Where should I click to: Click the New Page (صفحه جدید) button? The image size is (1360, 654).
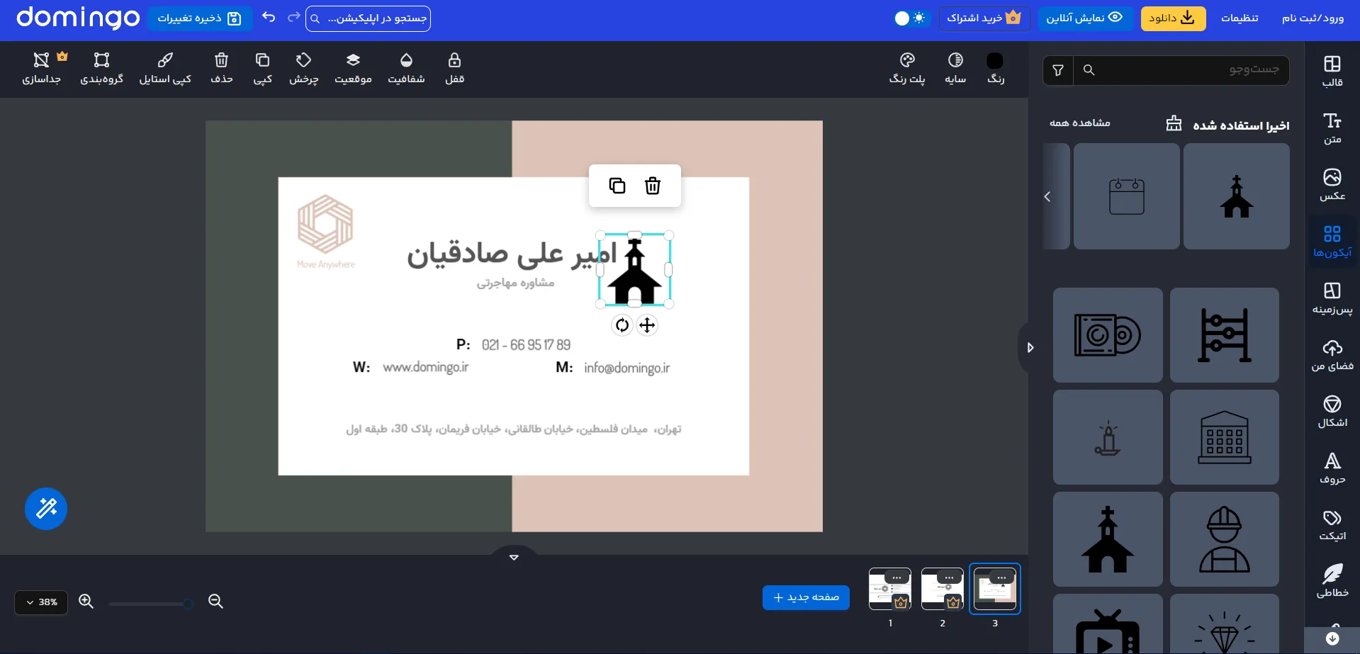click(806, 597)
